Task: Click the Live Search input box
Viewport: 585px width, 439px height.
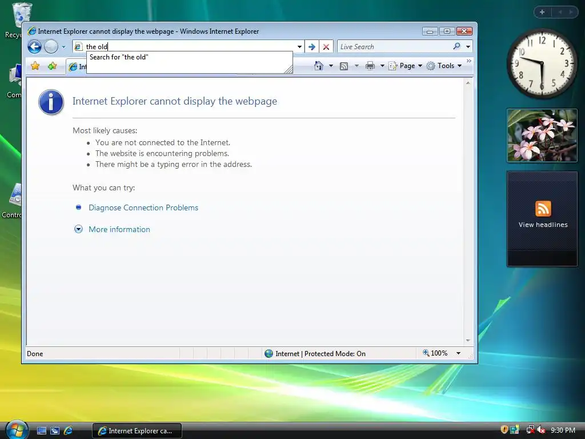Action: click(x=394, y=47)
